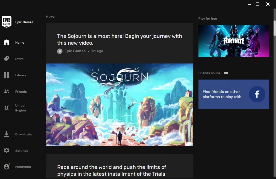Click Find friends on other platforms banner

pos(234,94)
